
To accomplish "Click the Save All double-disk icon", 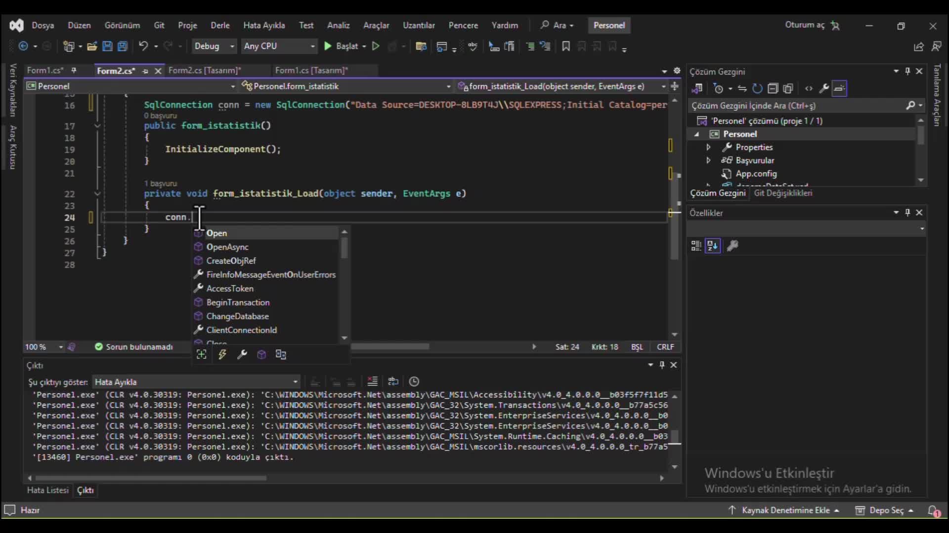I will [x=123, y=46].
